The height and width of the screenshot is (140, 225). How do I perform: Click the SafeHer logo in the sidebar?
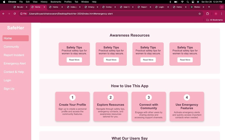pos(16,28)
